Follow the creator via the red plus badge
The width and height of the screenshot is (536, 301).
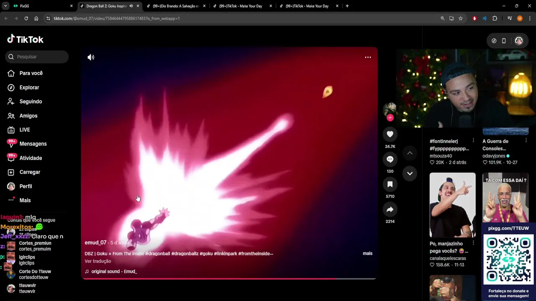pyautogui.click(x=390, y=118)
